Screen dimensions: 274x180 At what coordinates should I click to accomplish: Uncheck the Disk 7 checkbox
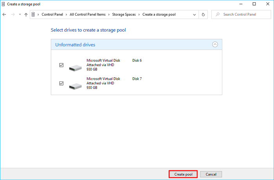tap(61, 83)
